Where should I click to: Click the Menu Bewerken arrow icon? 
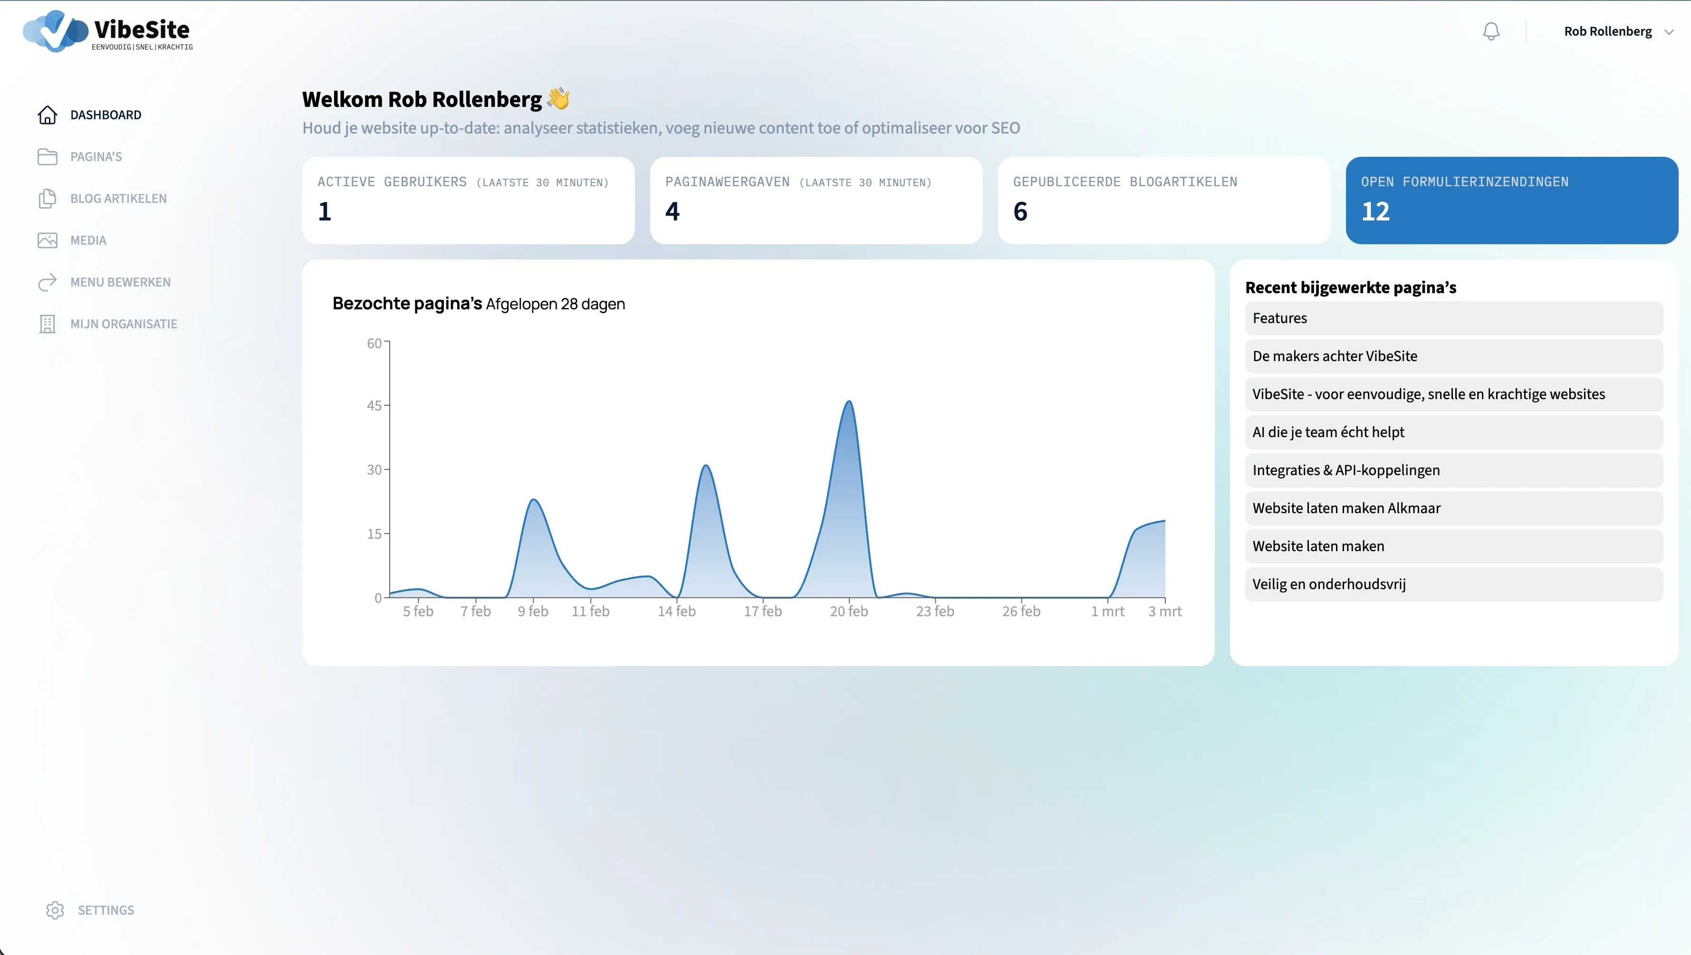pyautogui.click(x=47, y=282)
